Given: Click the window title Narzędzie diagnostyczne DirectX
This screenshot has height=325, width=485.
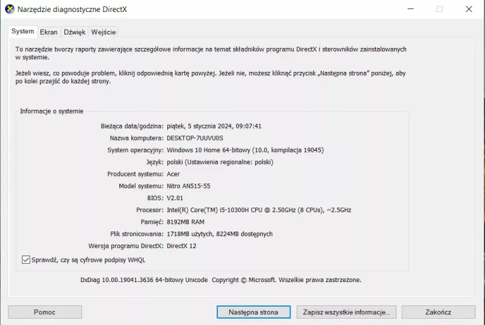Looking at the screenshot, I should (72, 9).
